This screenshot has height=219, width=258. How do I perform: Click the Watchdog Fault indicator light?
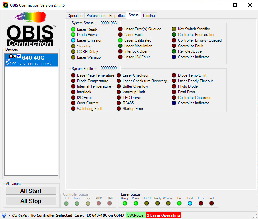[73, 109]
